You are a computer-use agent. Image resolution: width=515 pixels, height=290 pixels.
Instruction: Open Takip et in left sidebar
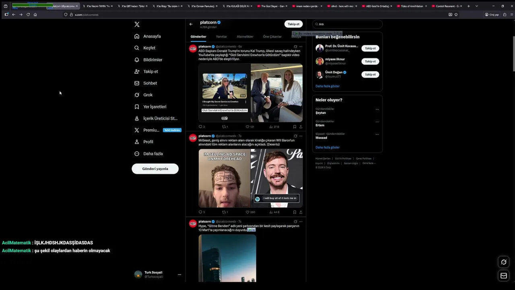[x=146, y=71]
